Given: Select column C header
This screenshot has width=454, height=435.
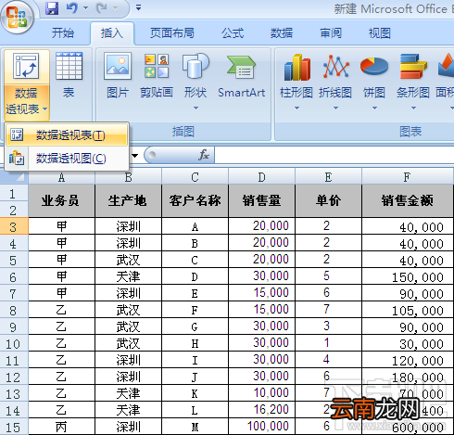Looking at the screenshot, I should (x=195, y=177).
